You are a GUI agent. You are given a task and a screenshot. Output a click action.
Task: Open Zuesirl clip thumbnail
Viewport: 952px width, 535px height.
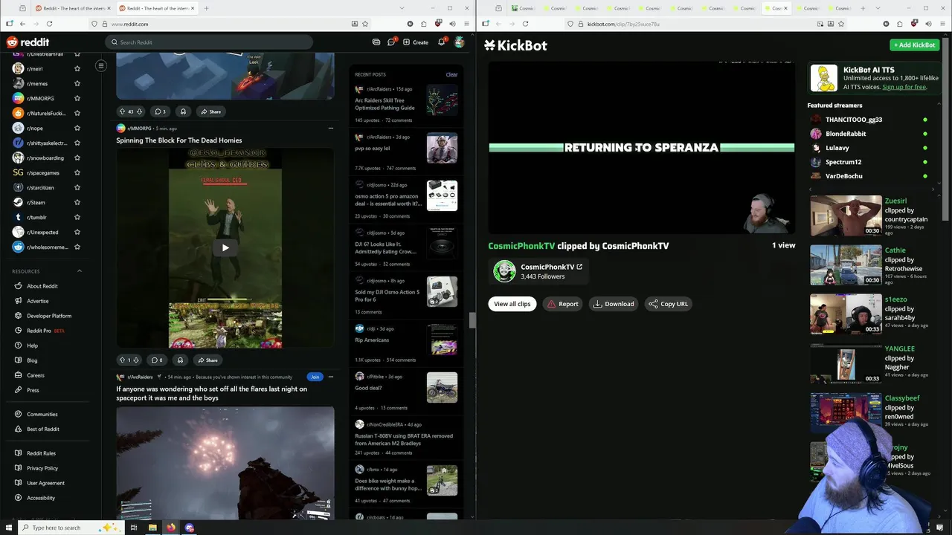coord(846,215)
